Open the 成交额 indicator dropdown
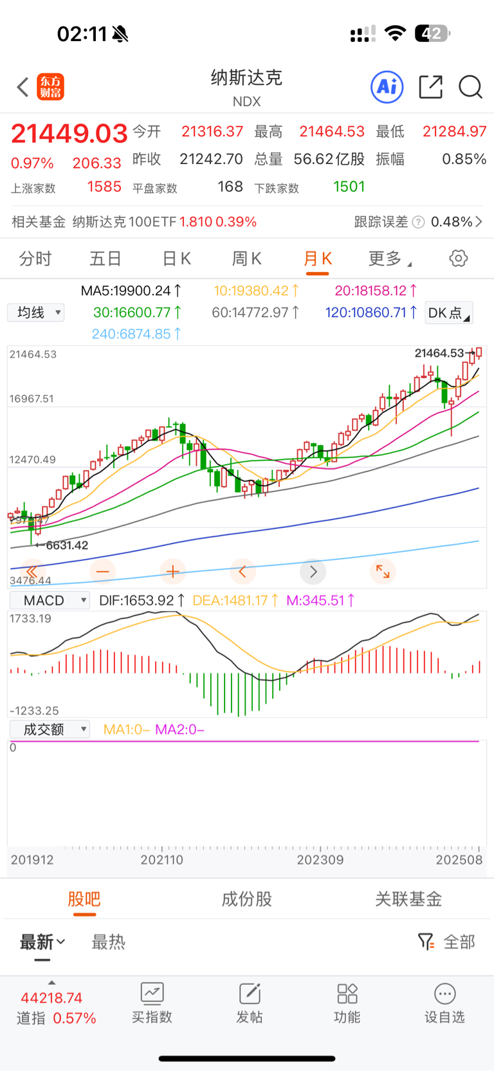 [50, 729]
